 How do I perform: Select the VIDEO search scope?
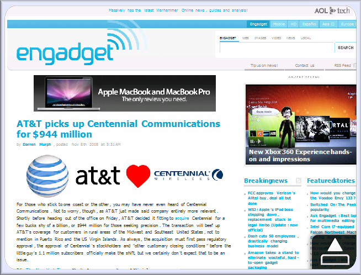(x=276, y=38)
